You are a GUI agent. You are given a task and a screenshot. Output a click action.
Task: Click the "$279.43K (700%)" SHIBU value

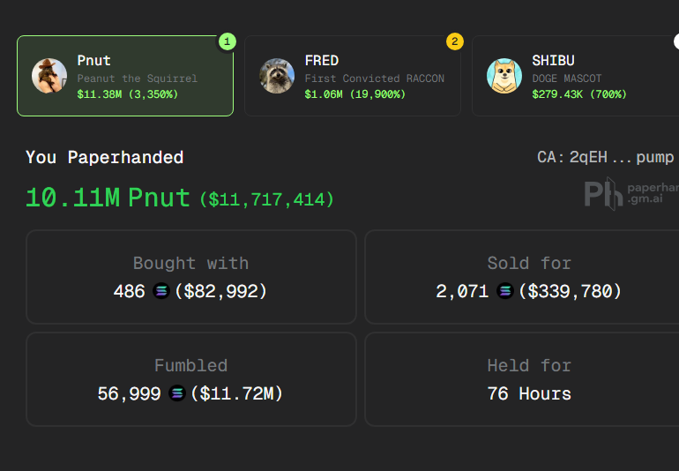579,94
